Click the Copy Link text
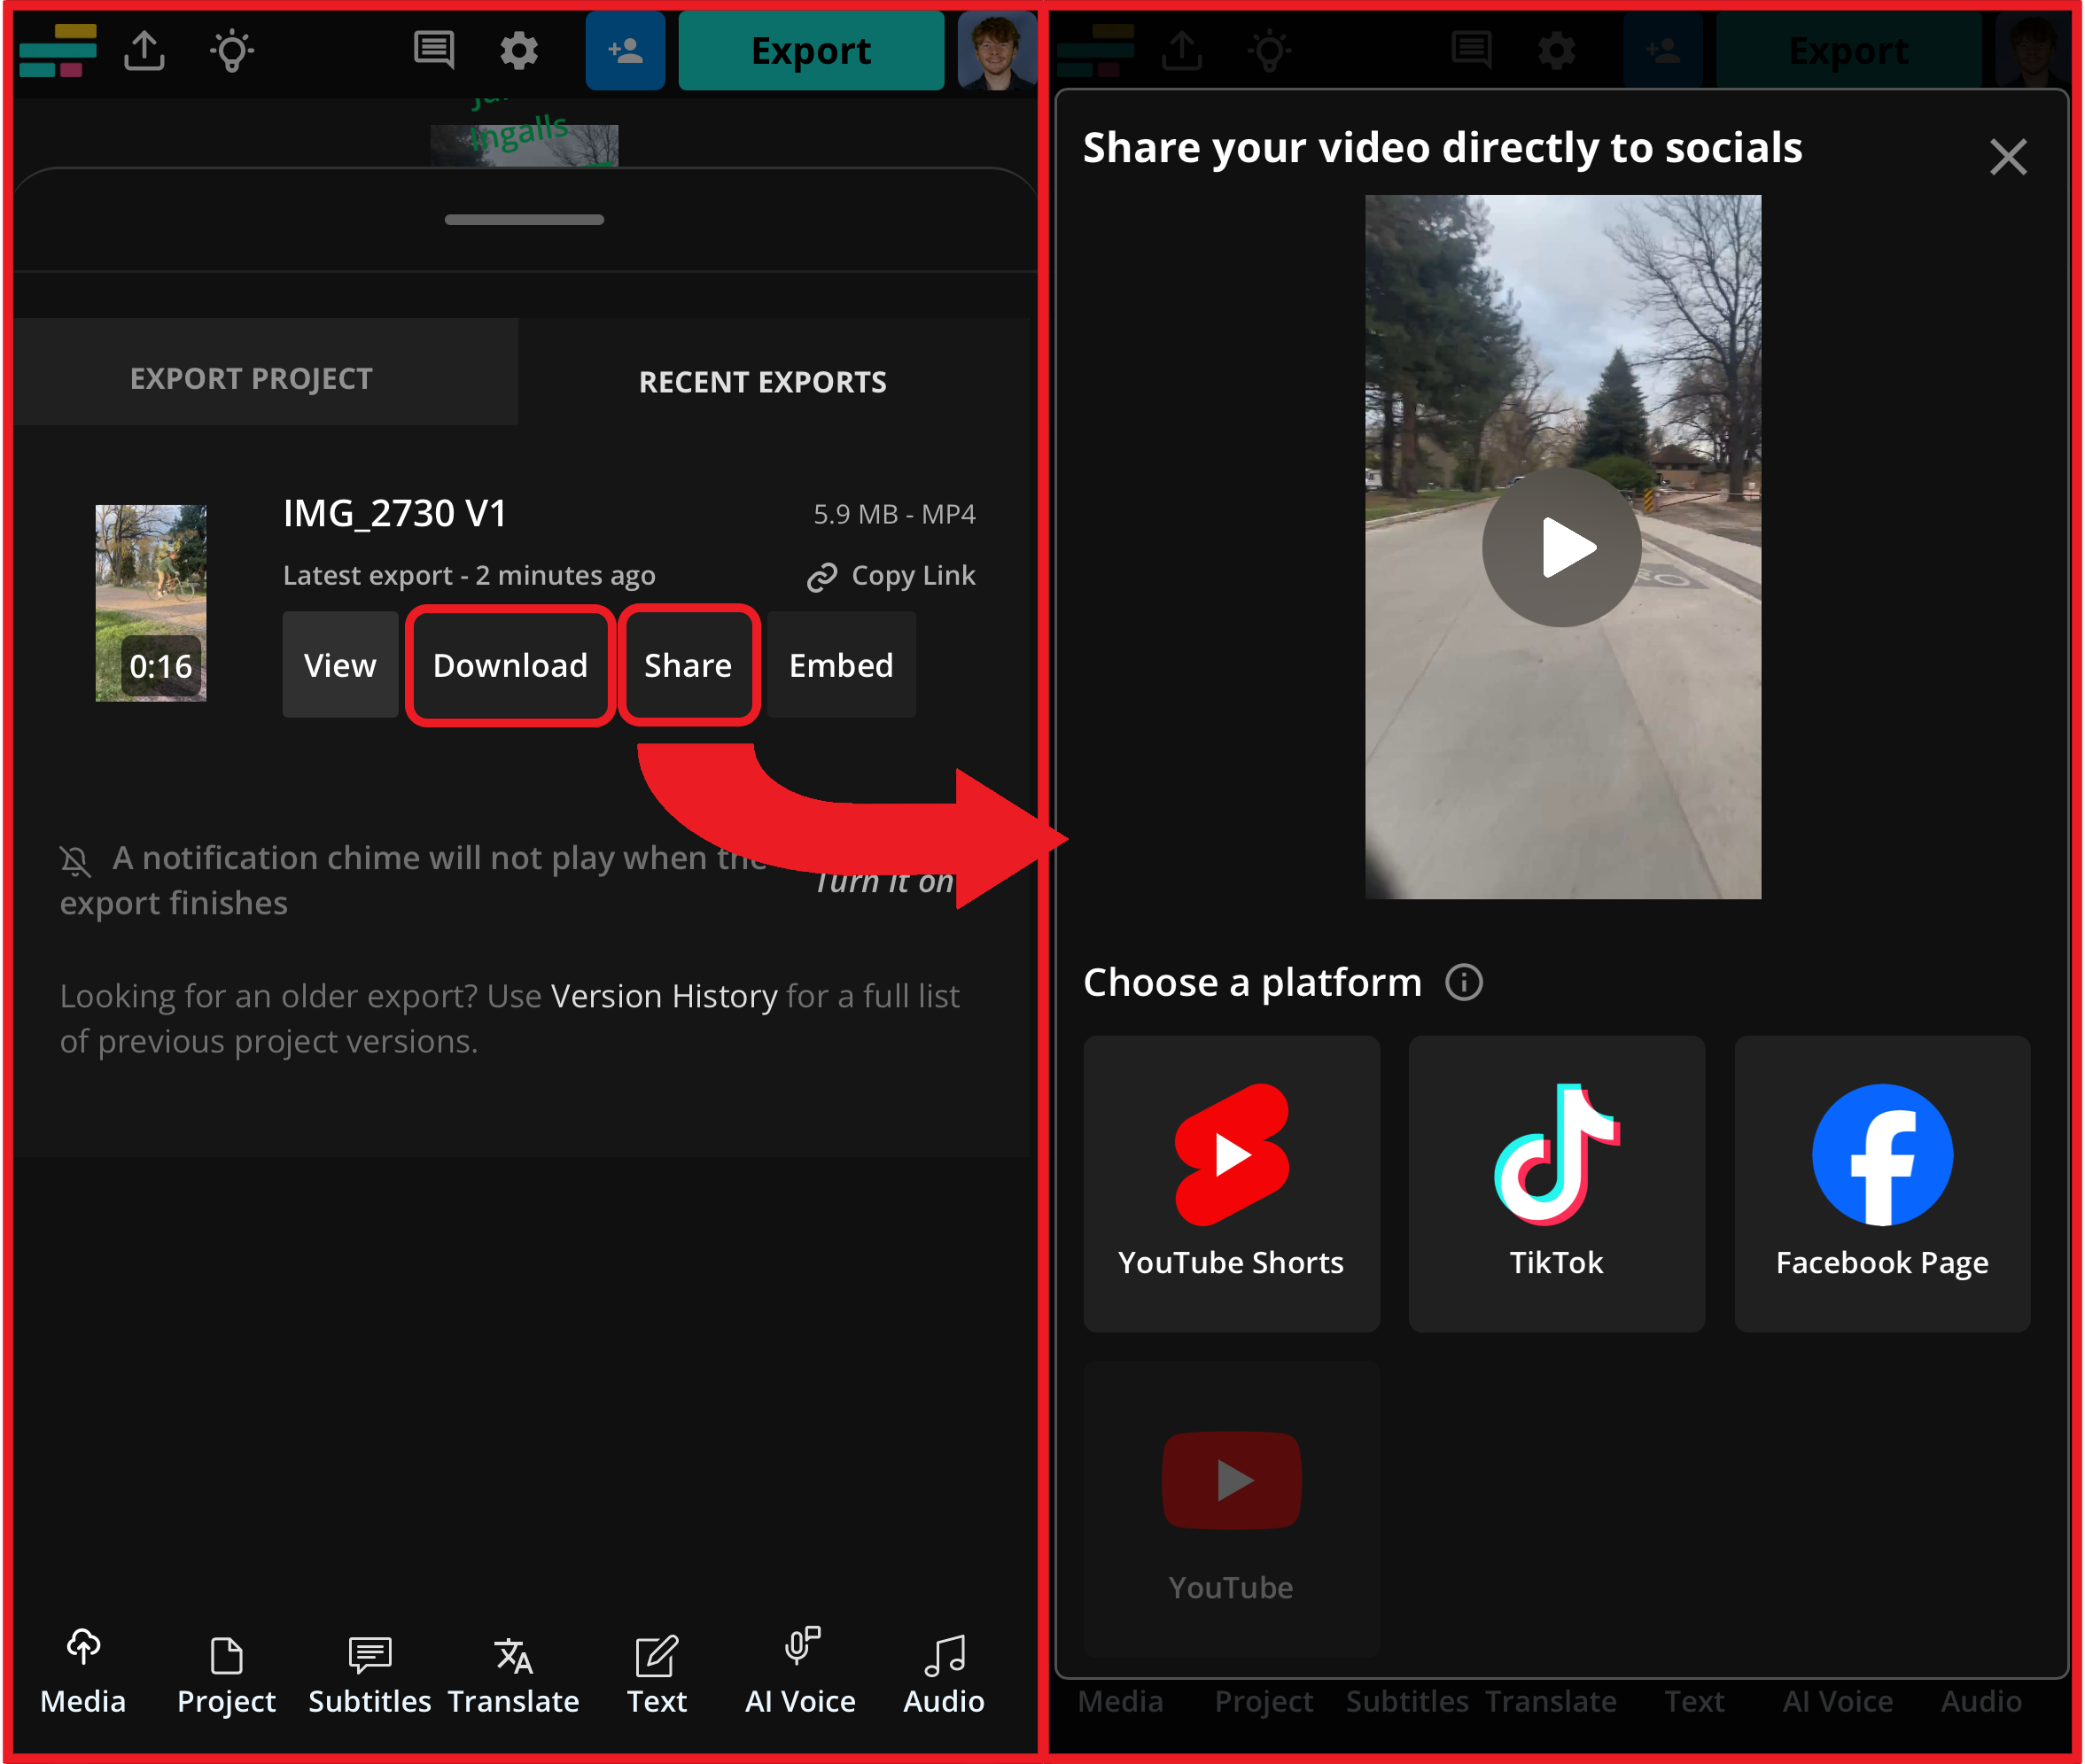 [913, 575]
